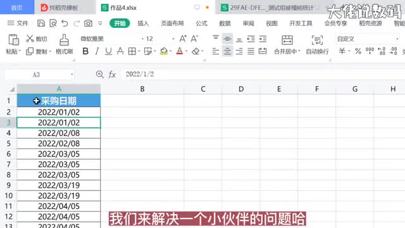Switch to the 插入 ribbon tab

tap(143, 23)
